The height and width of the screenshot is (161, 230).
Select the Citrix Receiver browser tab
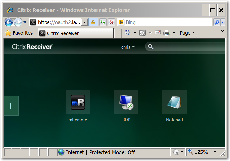pos(75,33)
